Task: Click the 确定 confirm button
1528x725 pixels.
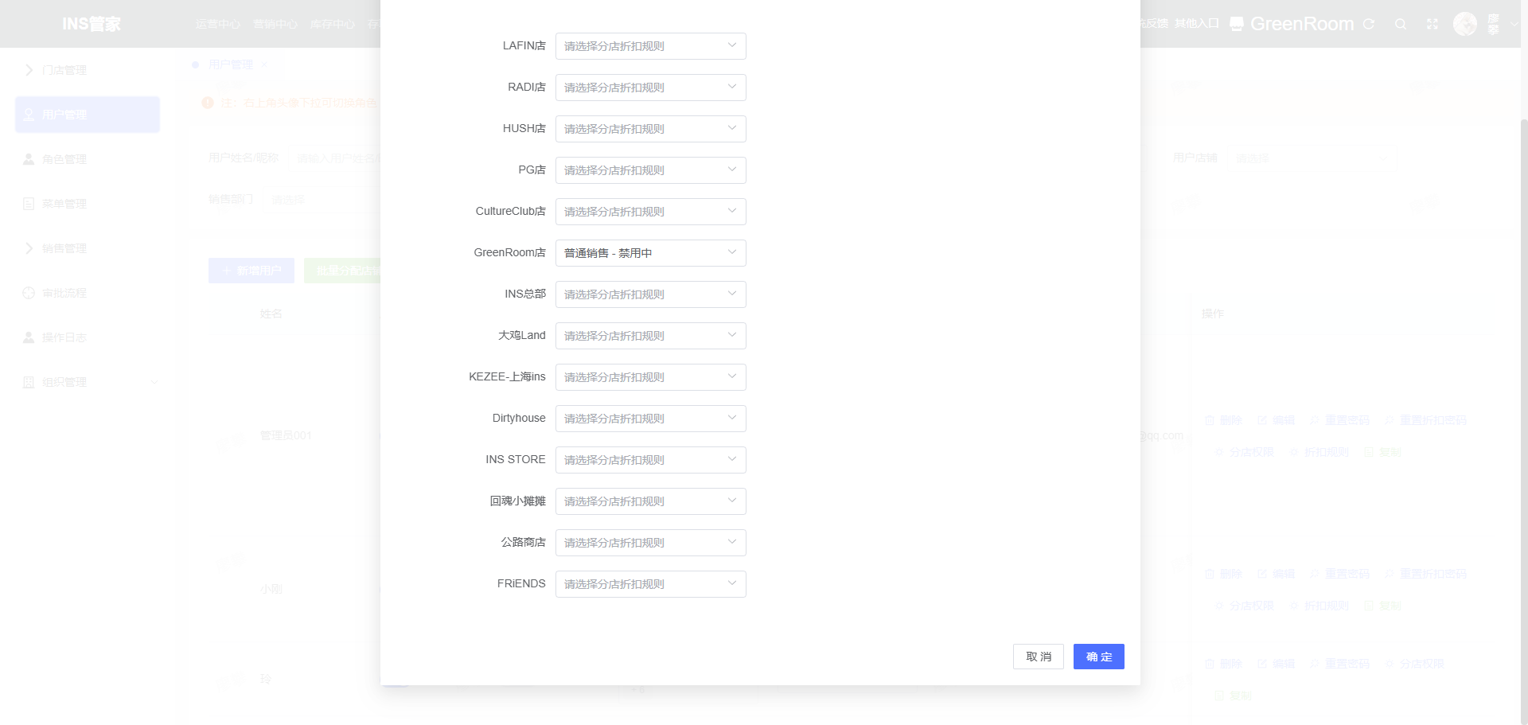Action: click(1098, 657)
